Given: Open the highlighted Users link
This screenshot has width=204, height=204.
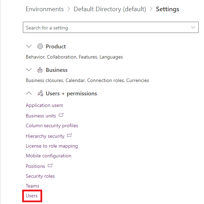Looking at the screenshot, I should pos(32,196).
